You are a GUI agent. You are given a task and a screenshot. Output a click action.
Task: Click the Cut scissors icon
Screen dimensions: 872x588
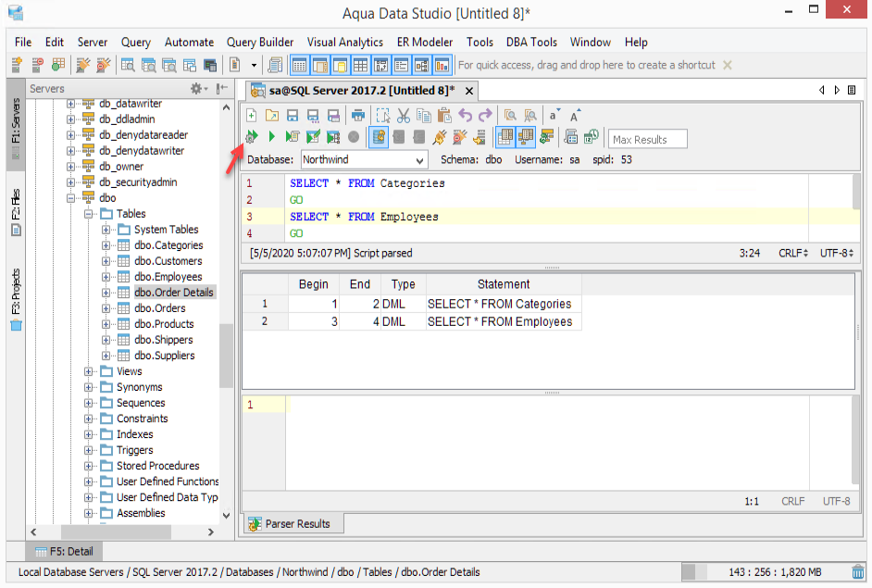click(403, 115)
